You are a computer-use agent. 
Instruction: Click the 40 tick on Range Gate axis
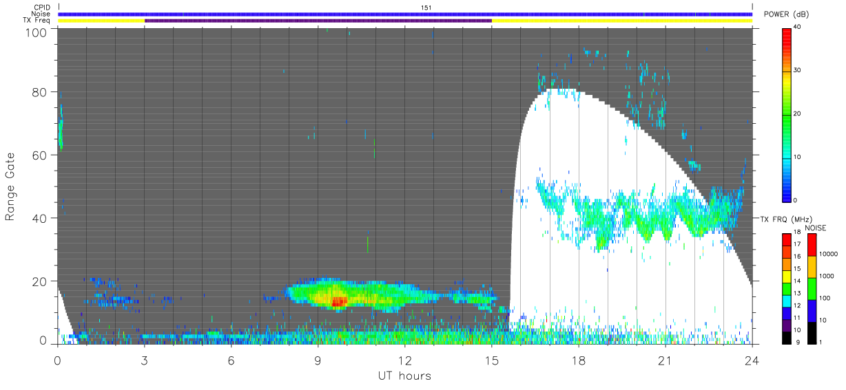click(40, 218)
